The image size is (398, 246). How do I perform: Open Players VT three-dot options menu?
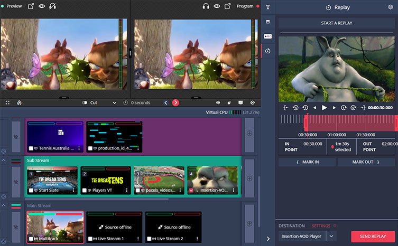click(127, 190)
